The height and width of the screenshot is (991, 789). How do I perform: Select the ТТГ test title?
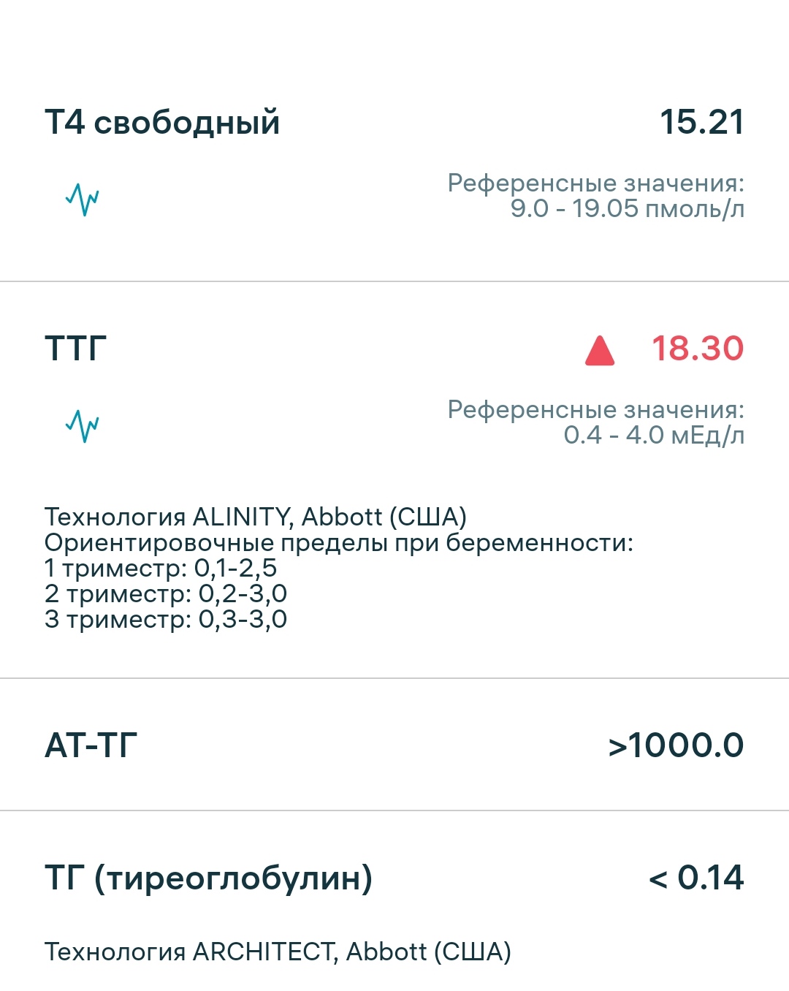(76, 349)
